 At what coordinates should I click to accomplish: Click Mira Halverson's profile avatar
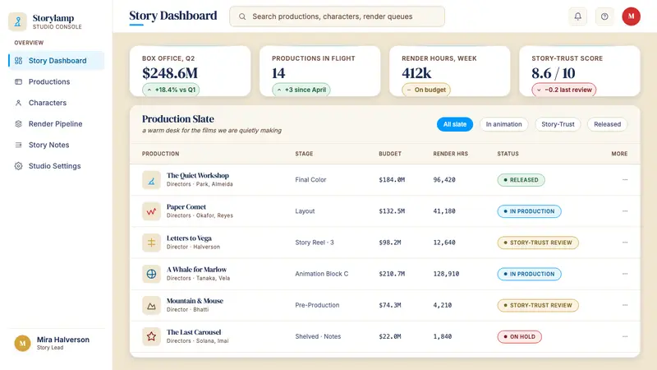[22, 343]
